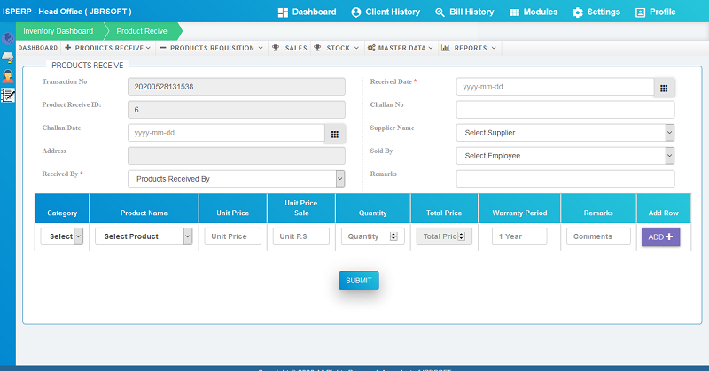Open Dashboard from the top navigation
This screenshot has height=371, width=709.
point(307,12)
